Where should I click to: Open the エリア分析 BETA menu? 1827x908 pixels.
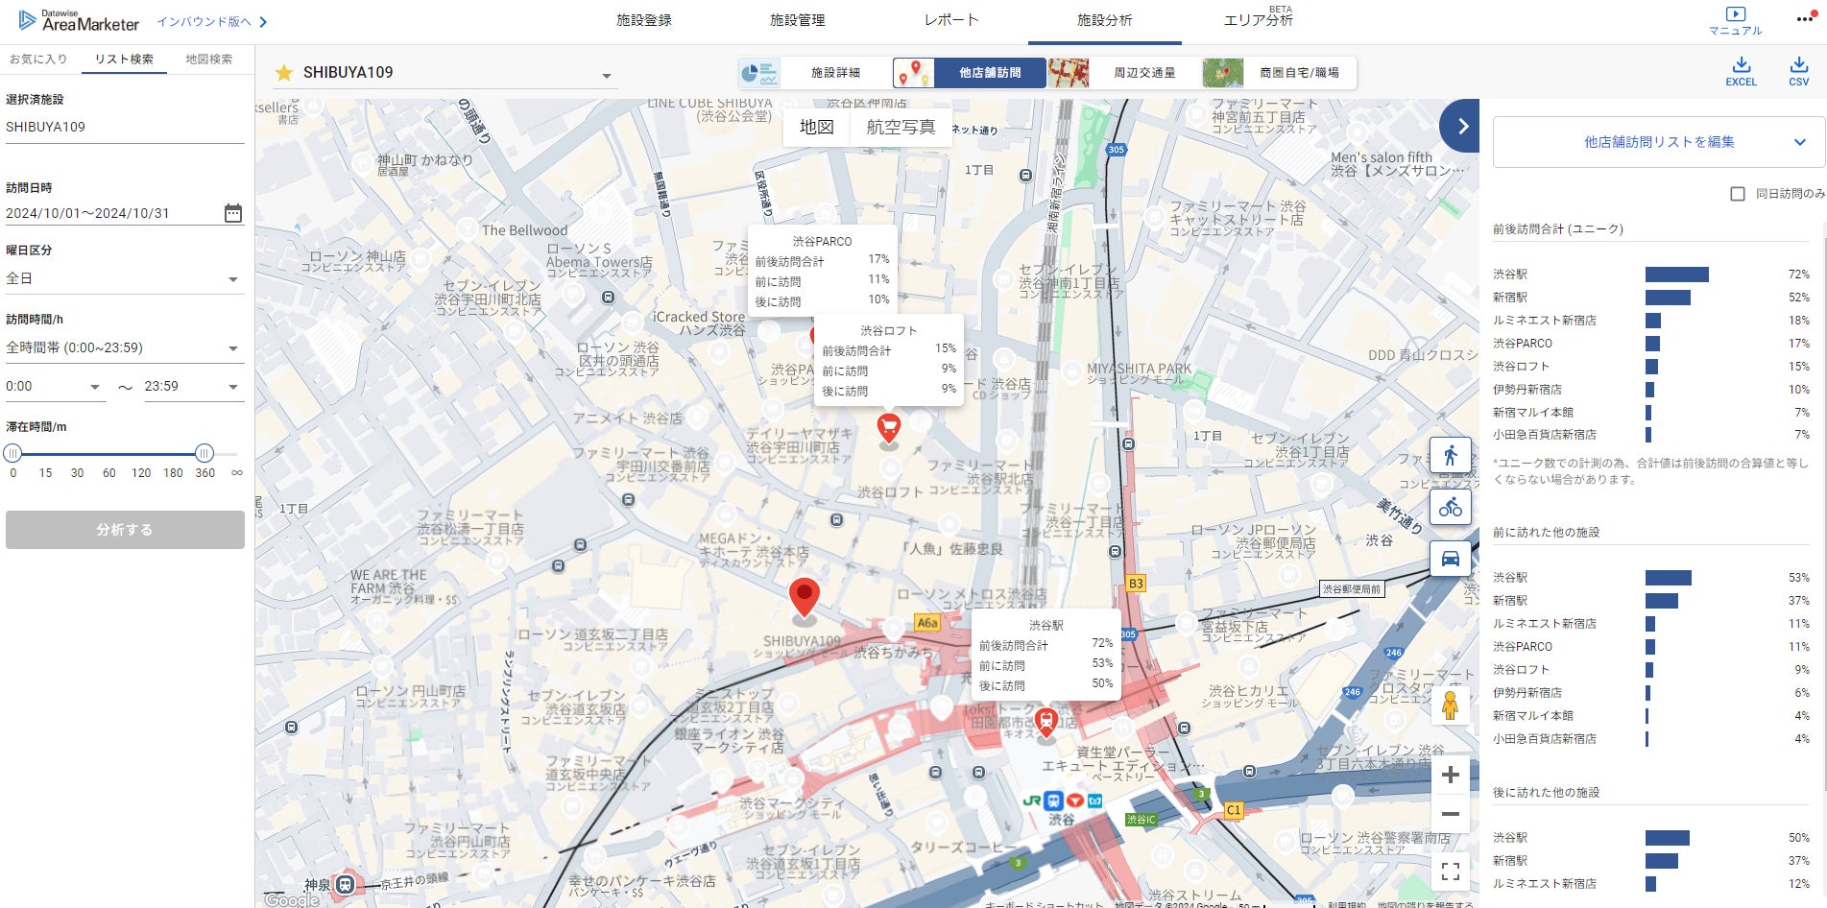coord(1259,19)
